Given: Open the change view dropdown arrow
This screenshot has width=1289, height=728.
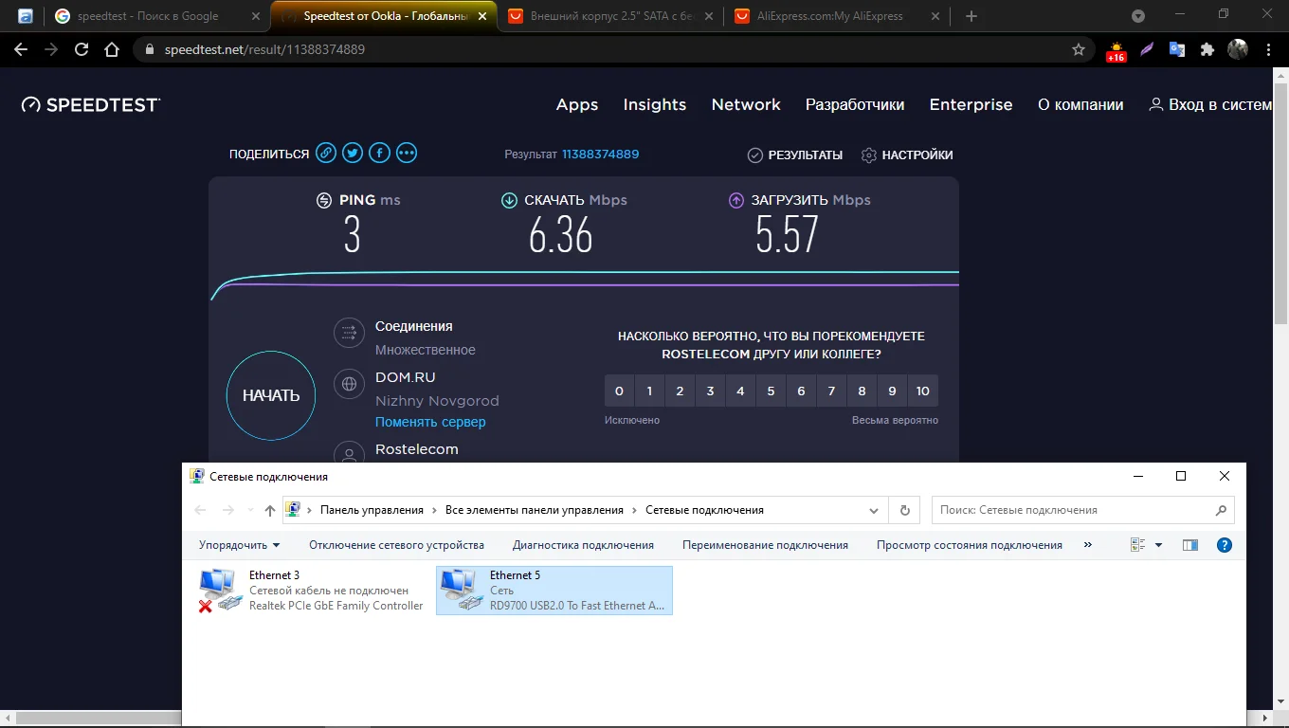Looking at the screenshot, I should tap(1158, 545).
